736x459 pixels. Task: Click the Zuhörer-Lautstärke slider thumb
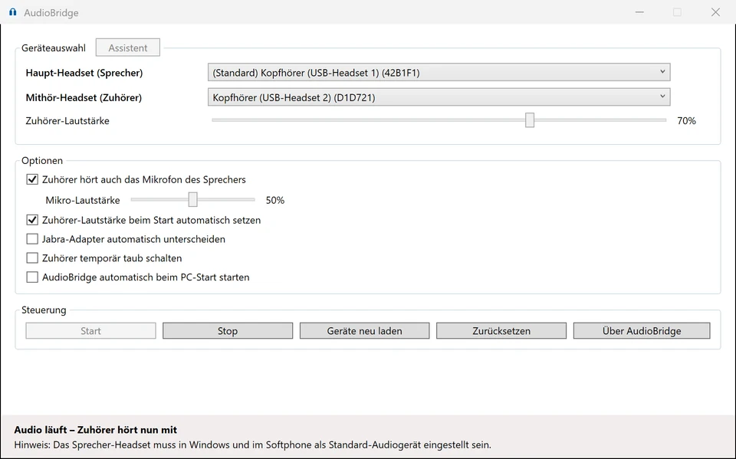530,120
